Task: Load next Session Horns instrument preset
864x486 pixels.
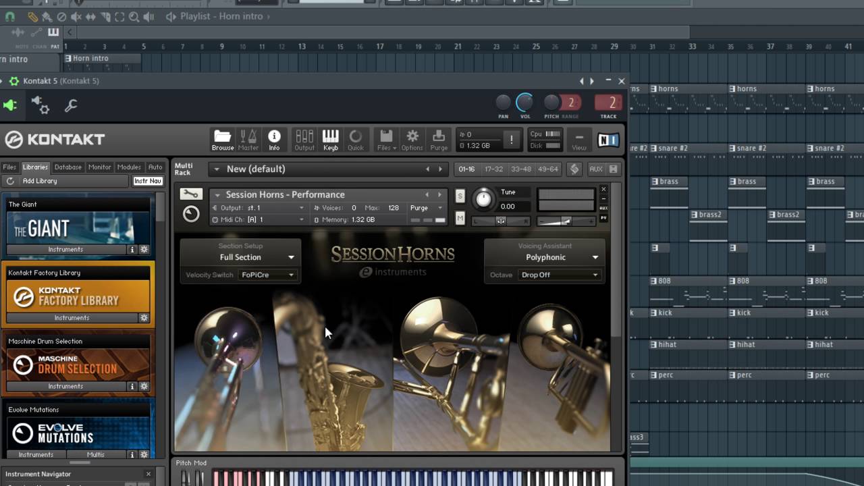Action: pos(439,194)
